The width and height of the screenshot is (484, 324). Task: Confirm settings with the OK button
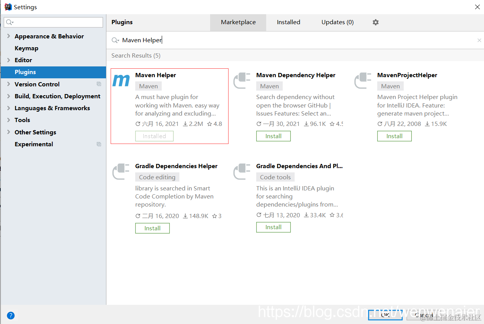(x=385, y=315)
